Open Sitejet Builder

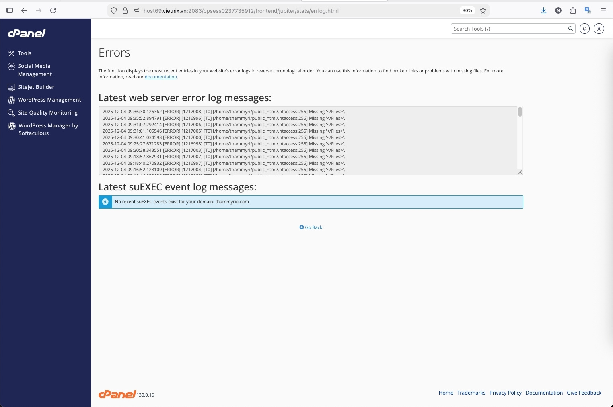36,87
